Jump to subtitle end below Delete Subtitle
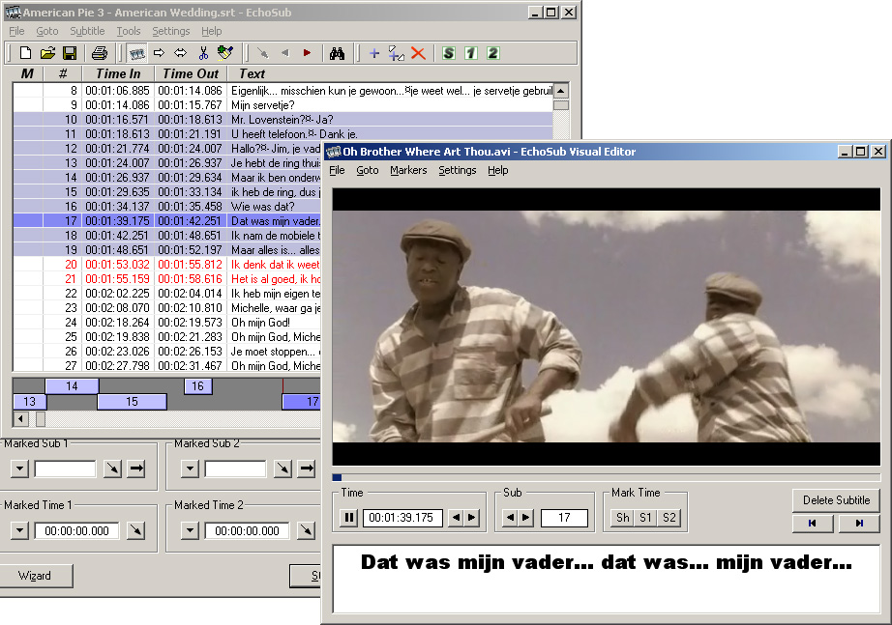Viewport: 892px width, 625px height. tap(859, 524)
